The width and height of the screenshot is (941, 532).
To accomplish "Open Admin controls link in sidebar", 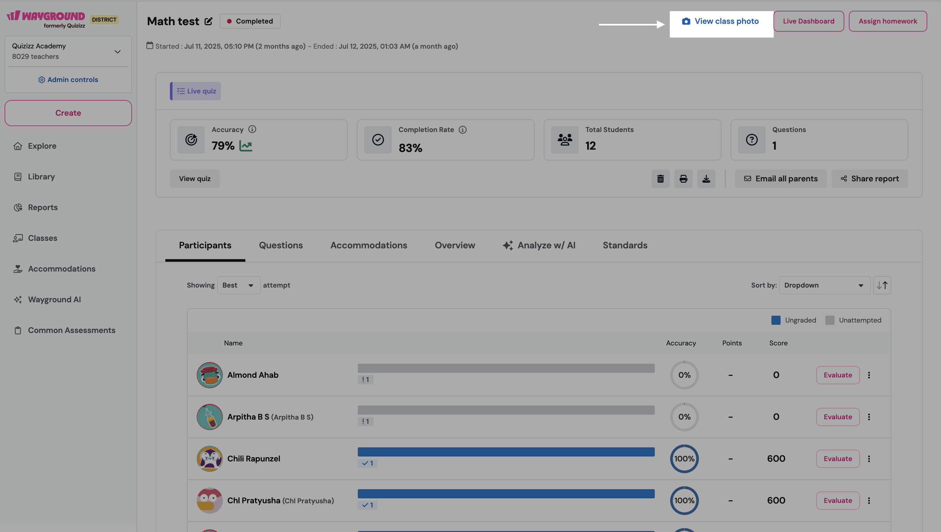I will (x=68, y=80).
